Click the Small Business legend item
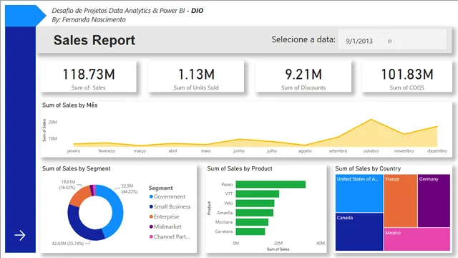 tap(170, 206)
